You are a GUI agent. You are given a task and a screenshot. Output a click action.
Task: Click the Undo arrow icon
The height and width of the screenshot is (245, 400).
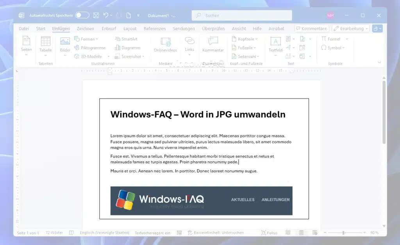105,15
